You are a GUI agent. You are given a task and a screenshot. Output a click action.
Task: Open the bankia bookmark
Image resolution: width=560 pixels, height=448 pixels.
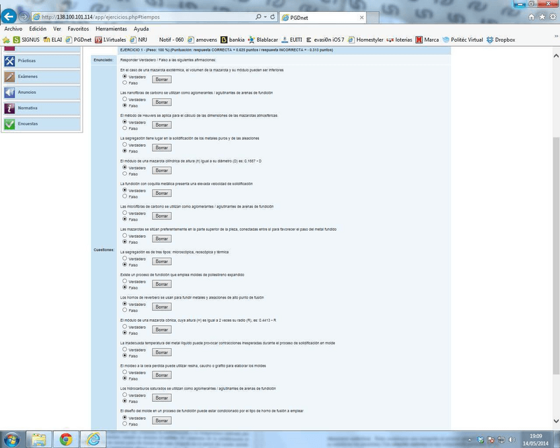(232, 40)
